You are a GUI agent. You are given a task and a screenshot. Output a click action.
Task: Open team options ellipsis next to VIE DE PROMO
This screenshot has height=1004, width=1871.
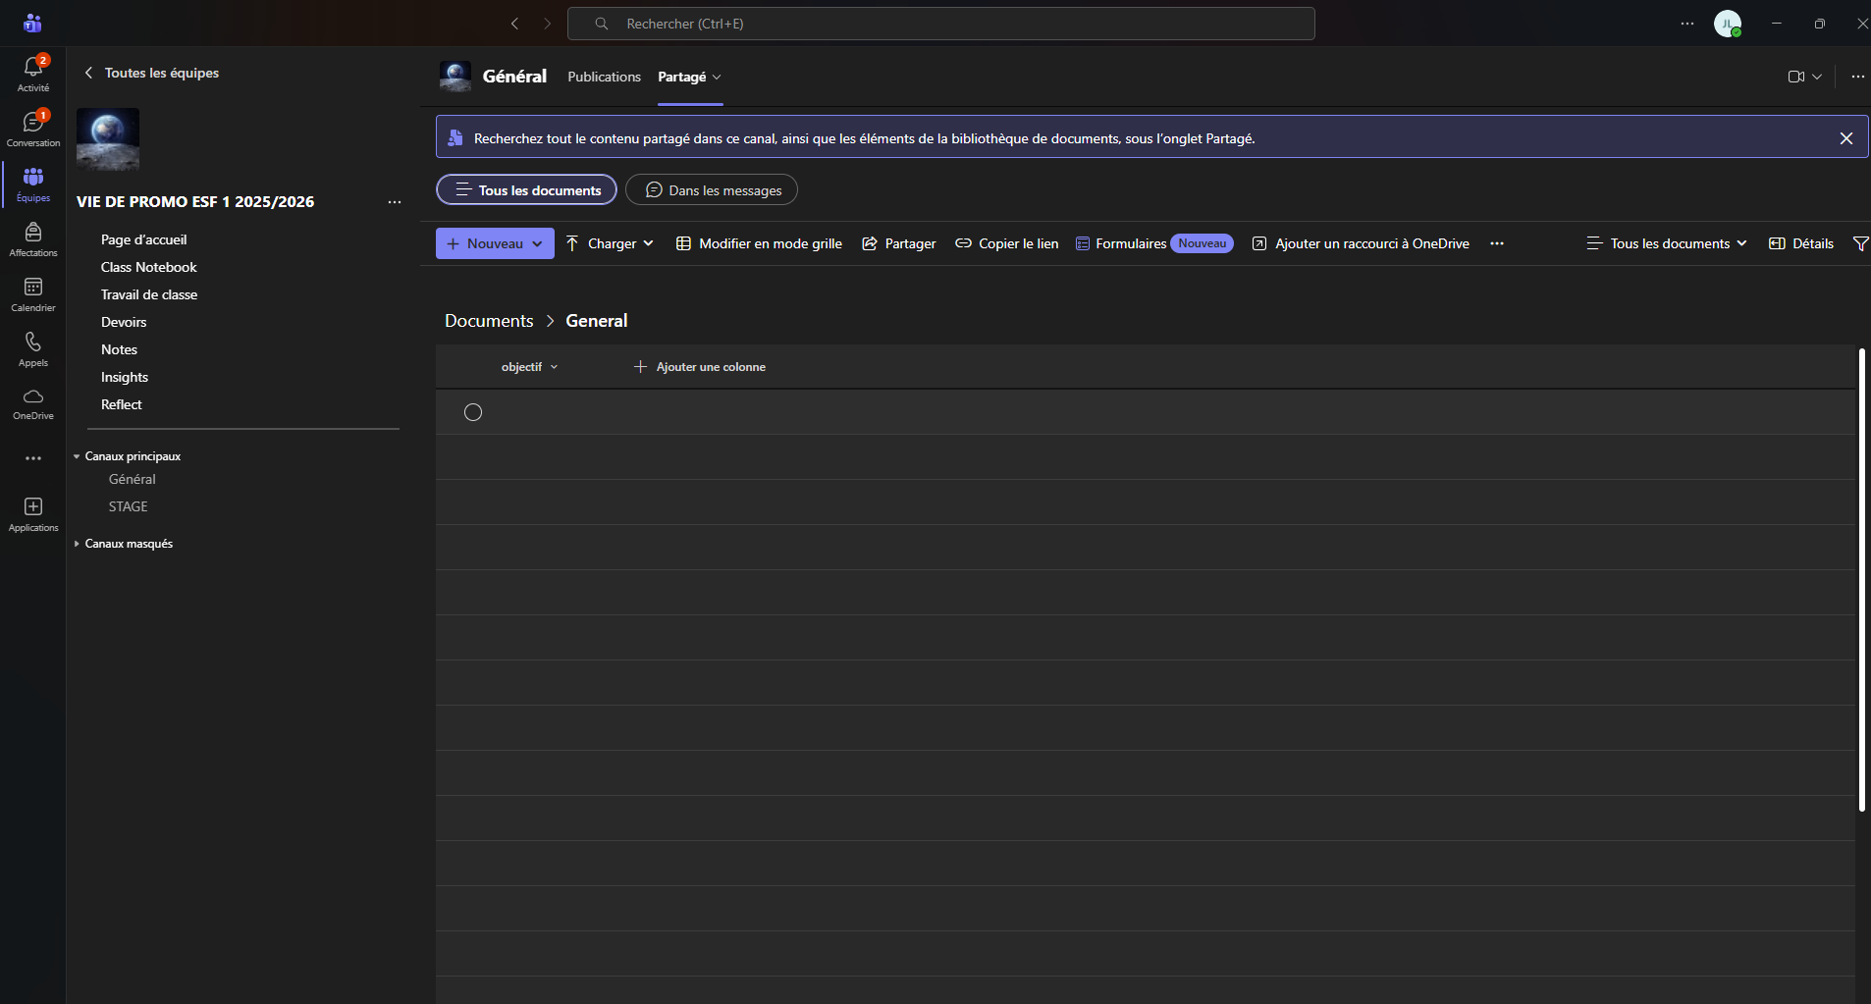395,202
